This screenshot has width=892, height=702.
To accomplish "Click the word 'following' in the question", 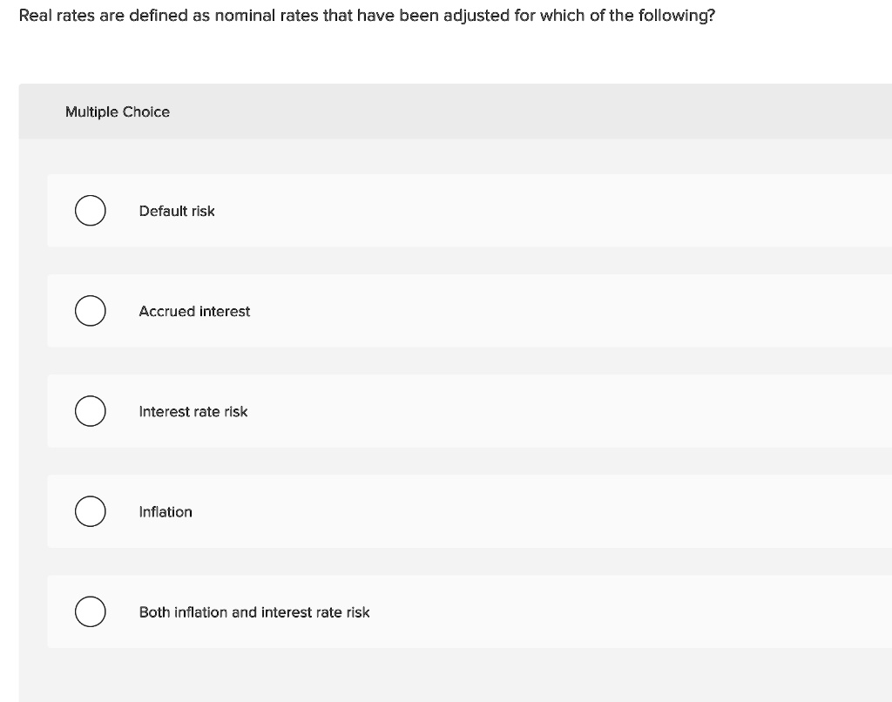I will tap(672, 16).
